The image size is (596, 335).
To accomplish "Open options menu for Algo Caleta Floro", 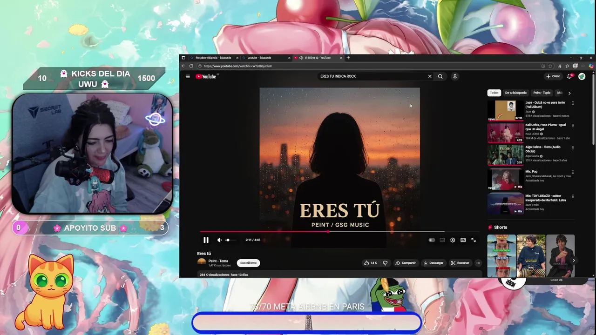I will tap(573, 147).
